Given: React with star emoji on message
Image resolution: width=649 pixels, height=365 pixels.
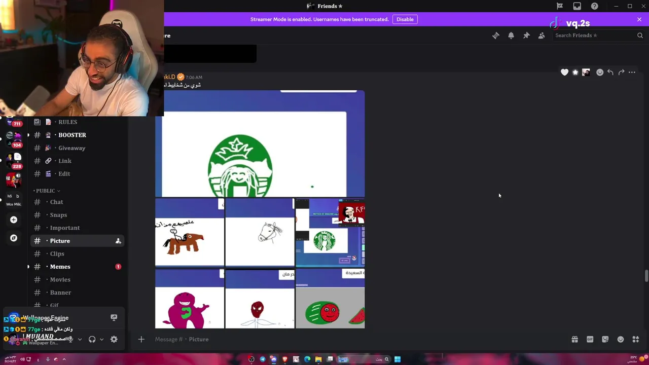Looking at the screenshot, I should (575, 72).
